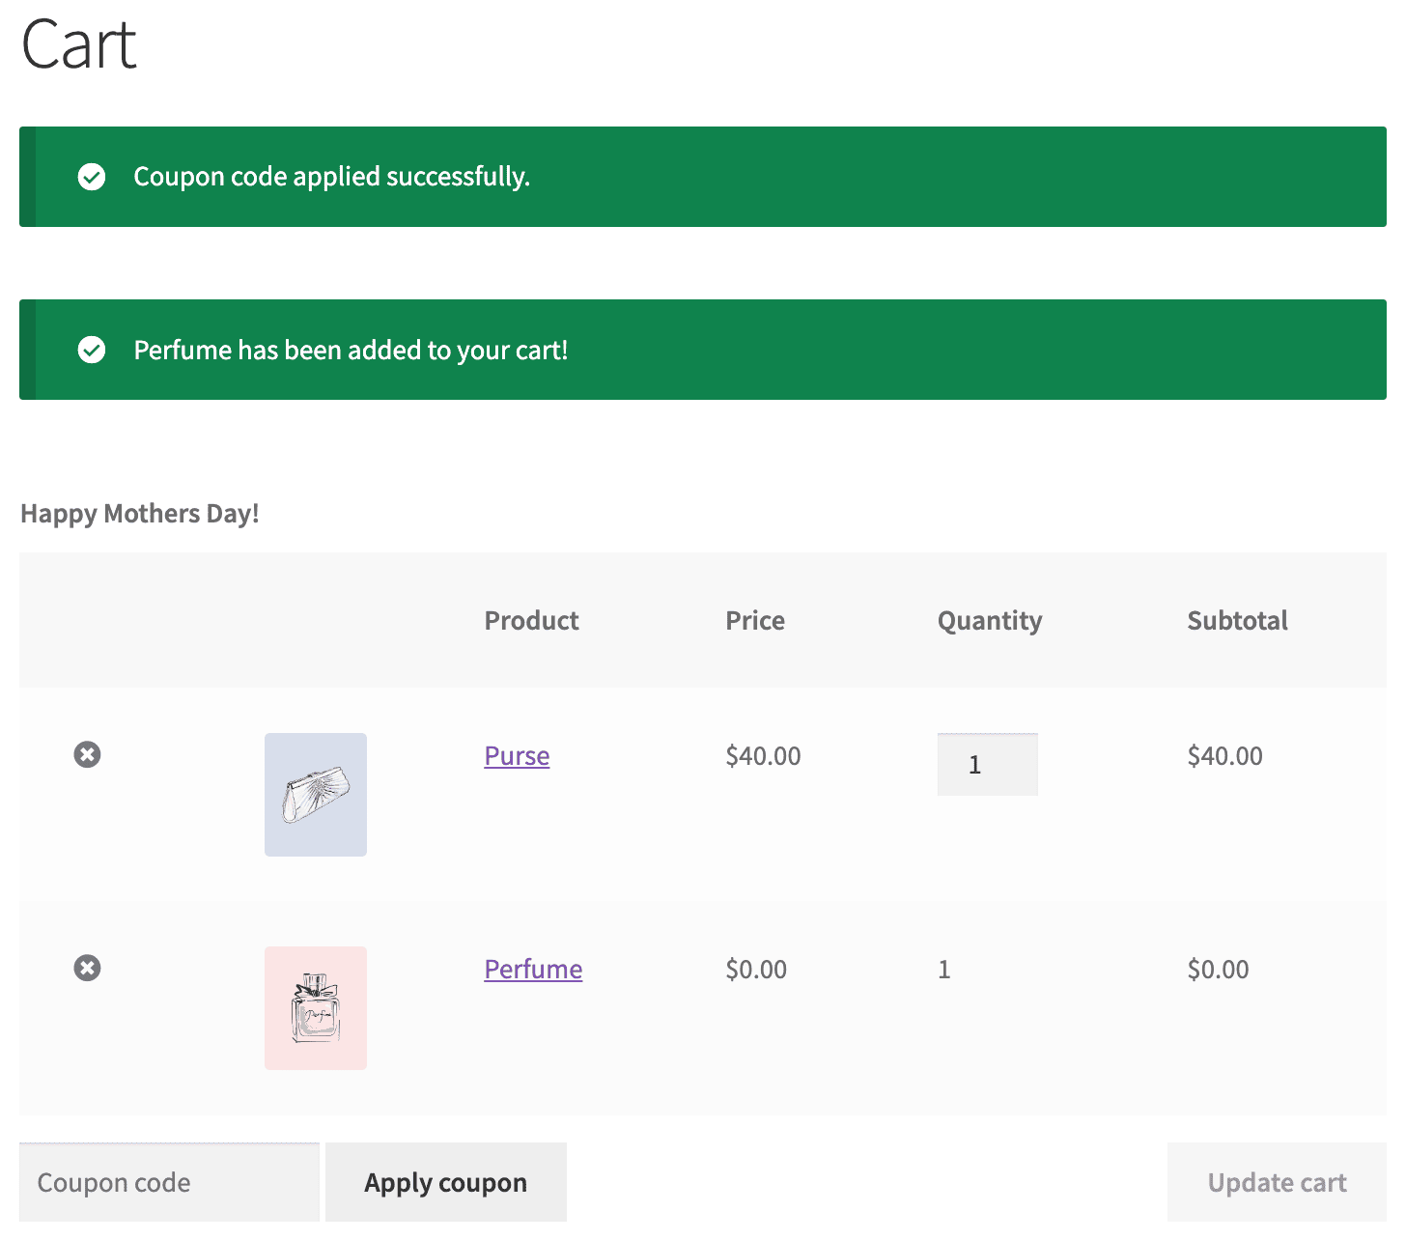The width and height of the screenshot is (1406, 1240).
Task: Click the Happy Mothers Day heading
Action: (x=139, y=513)
